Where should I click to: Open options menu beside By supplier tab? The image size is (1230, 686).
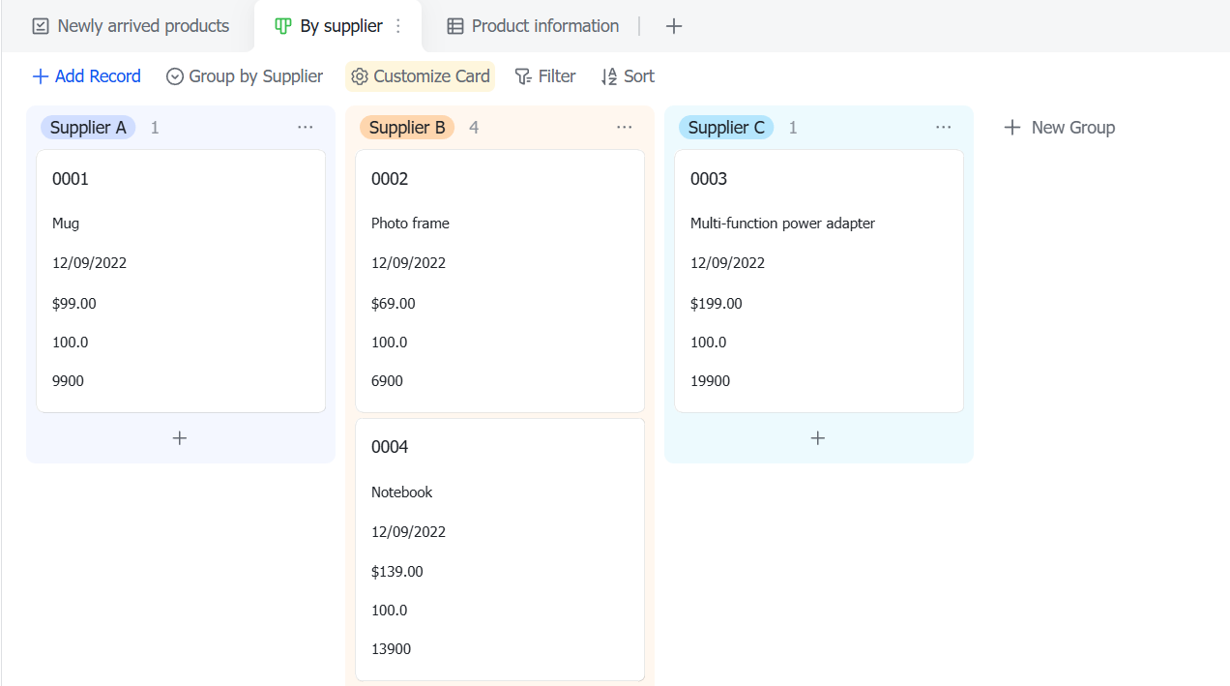[398, 26]
